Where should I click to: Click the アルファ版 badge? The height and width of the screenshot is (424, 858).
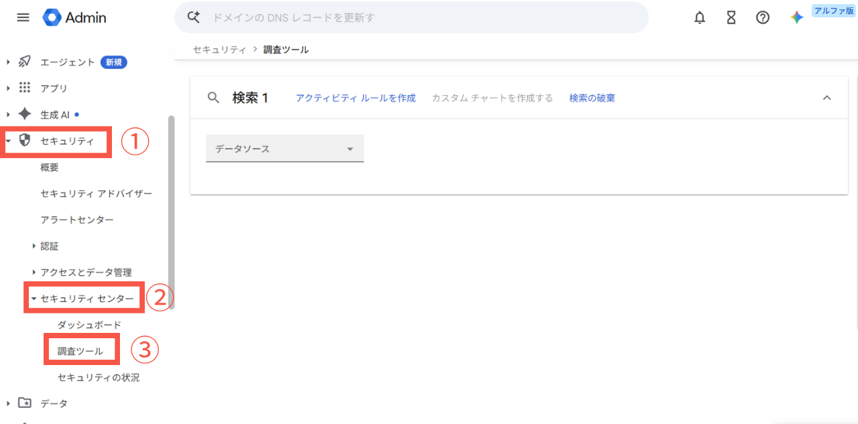(833, 11)
